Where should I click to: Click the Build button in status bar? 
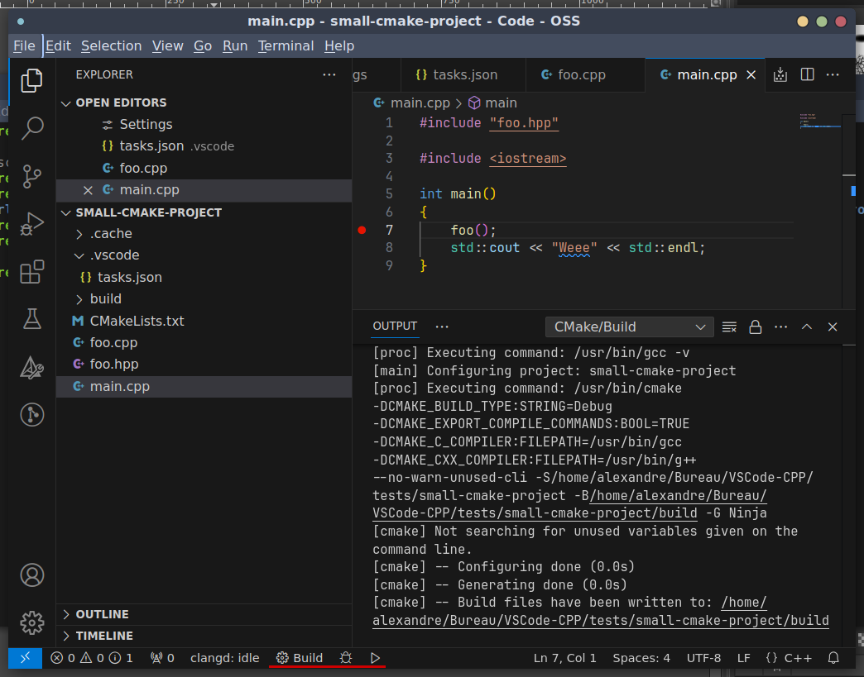coord(300,658)
